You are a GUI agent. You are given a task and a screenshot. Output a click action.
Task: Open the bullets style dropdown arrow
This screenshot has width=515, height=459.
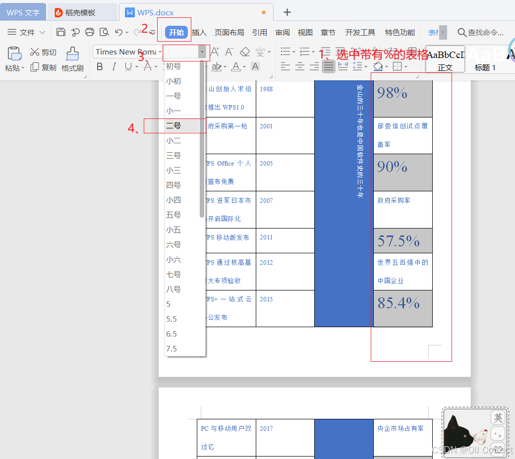(294, 52)
